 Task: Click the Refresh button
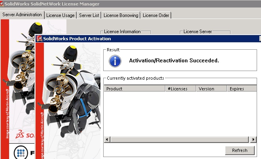[x=240, y=150]
